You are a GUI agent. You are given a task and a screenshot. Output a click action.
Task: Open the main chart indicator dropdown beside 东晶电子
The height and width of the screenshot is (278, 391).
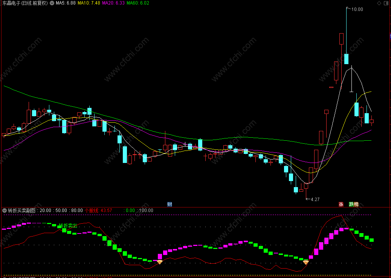tap(52, 3)
